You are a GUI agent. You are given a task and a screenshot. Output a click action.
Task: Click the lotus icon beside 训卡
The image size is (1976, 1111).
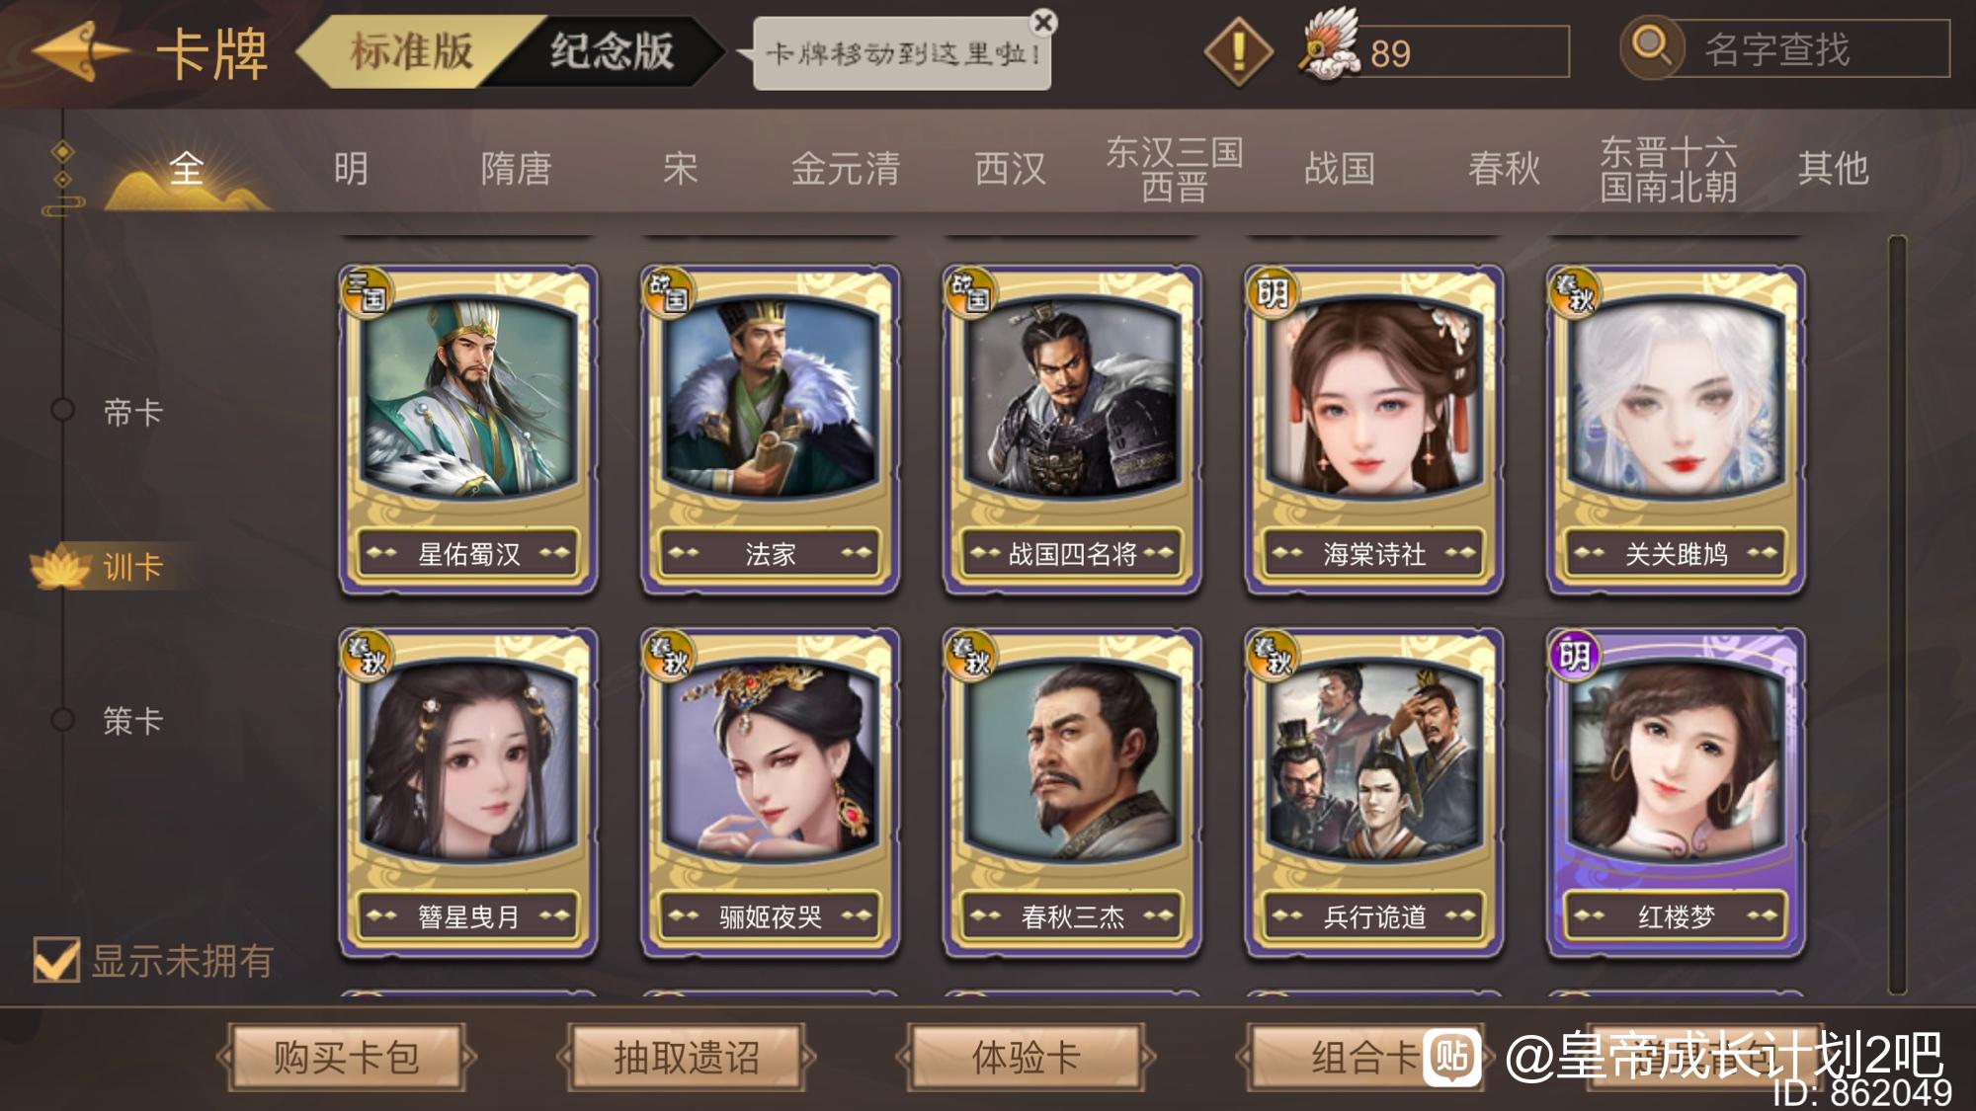click(61, 566)
